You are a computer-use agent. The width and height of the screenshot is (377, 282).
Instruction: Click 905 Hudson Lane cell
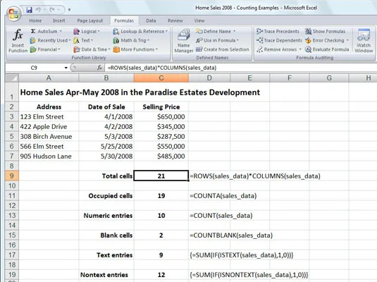pyautogui.click(x=49, y=157)
